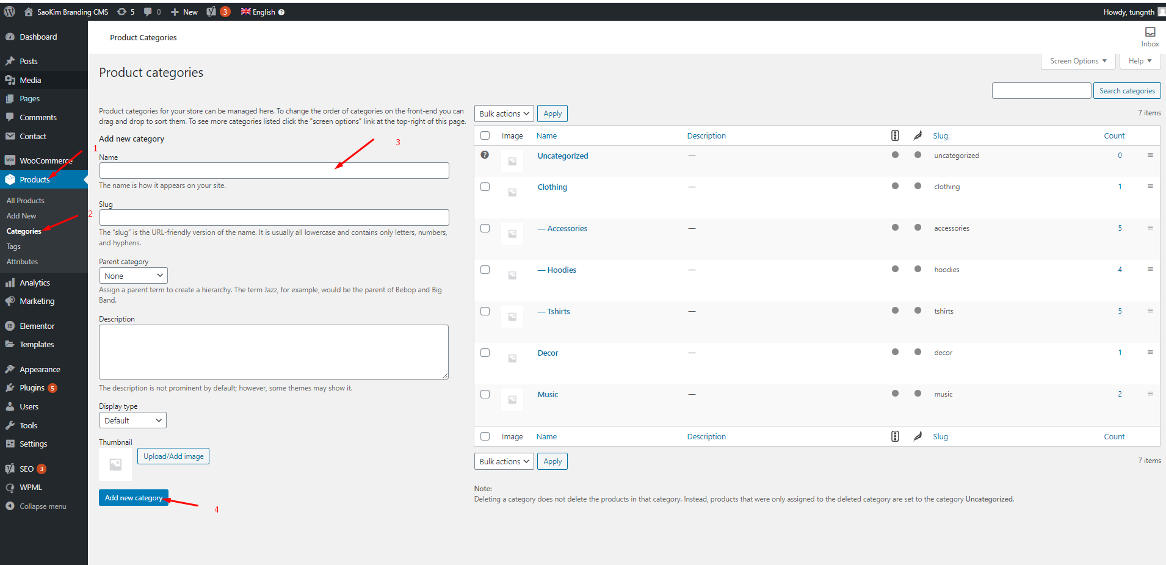Toggle the select-all checkbox in table header
The width and height of the screenshot is (1166, 565).
click(485, 135)
